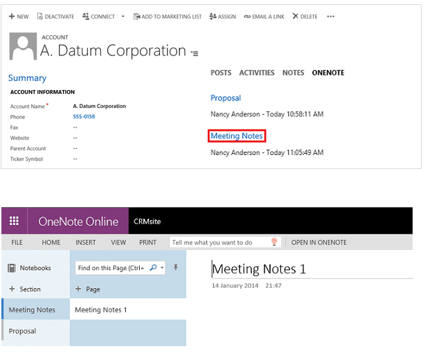Expand the Connect dropdown arrow
432x360 pixels.
point(123,16)
